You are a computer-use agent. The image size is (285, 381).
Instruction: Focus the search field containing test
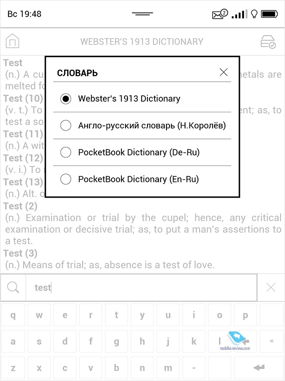141,287
